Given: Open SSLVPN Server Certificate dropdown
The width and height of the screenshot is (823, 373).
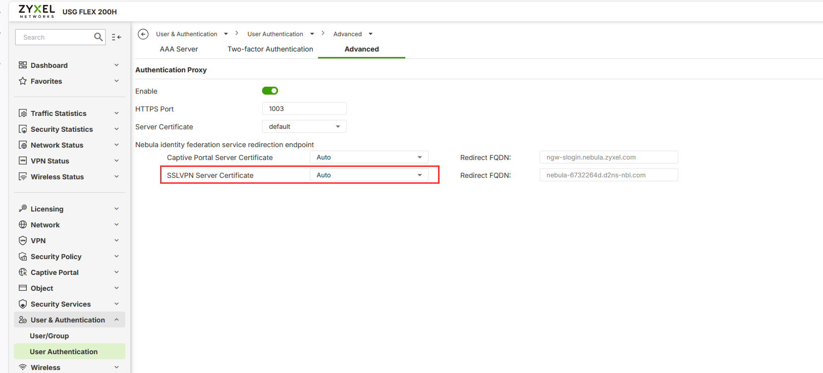Looking at the screenshot, I should click(369, 175).
